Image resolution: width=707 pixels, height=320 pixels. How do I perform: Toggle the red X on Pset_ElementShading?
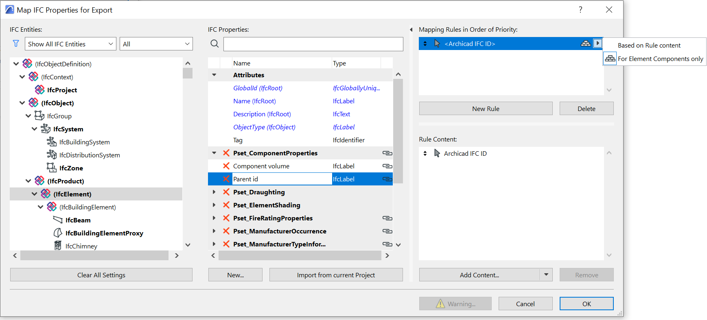pyautogui.click(x=226, y=205)
